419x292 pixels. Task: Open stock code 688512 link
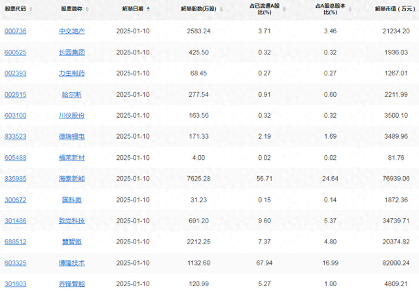(16, 242)
